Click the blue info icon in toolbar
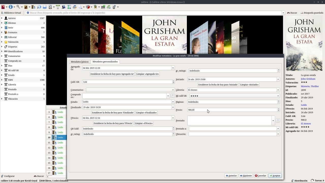Viewport: 325px width, 183px height. point(11,7)
